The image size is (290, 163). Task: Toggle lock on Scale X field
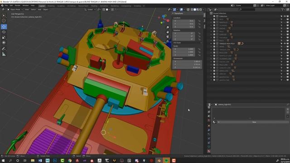coord(199,49)
